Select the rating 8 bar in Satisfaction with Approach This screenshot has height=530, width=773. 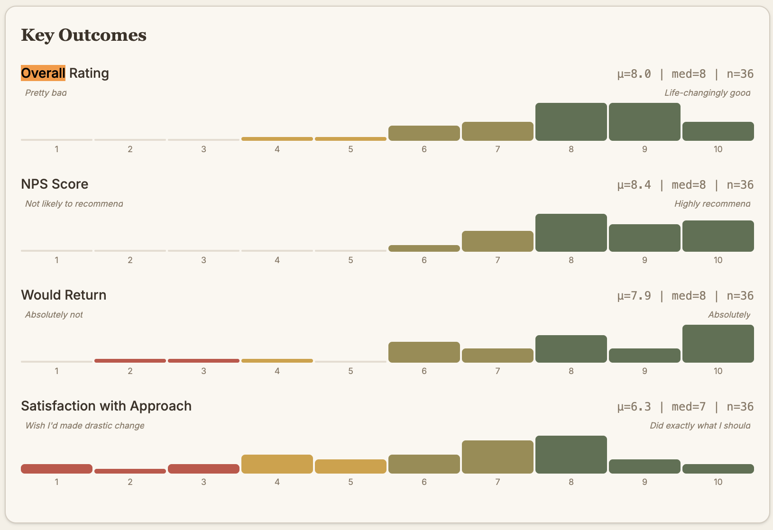(571, 455)
